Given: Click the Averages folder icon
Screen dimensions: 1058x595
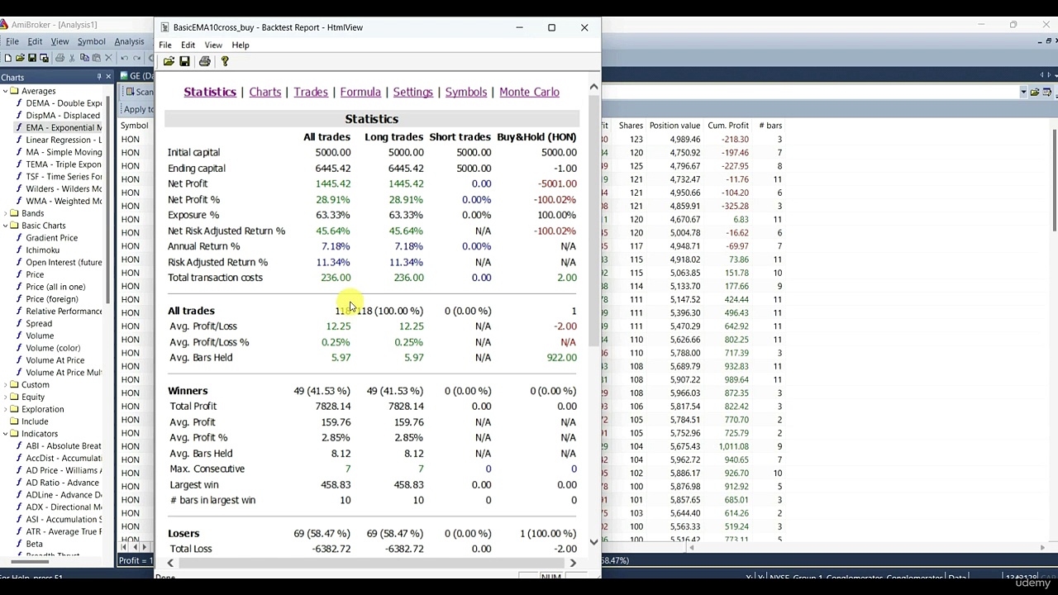Looking at the screenshot, I should (14, 91).
